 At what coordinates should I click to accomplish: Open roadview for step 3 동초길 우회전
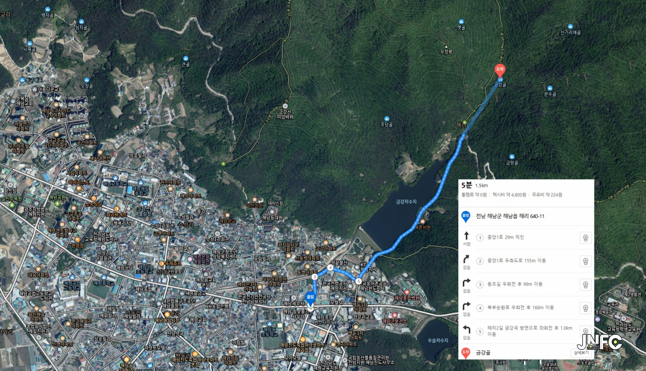[585, 285]
